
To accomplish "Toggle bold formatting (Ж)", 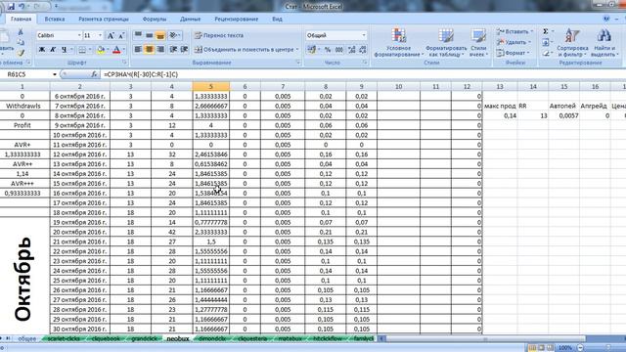I will (41, 50).
